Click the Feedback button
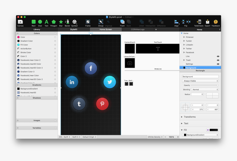Image resolution: width=237 pixels, height=161 pixels. (x=216, y=22)
